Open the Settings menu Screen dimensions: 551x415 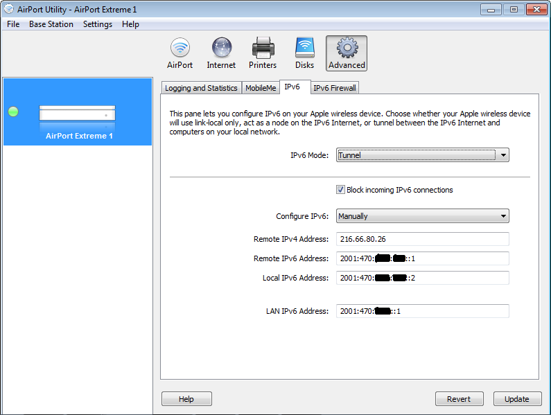click(x=97, y=24)
